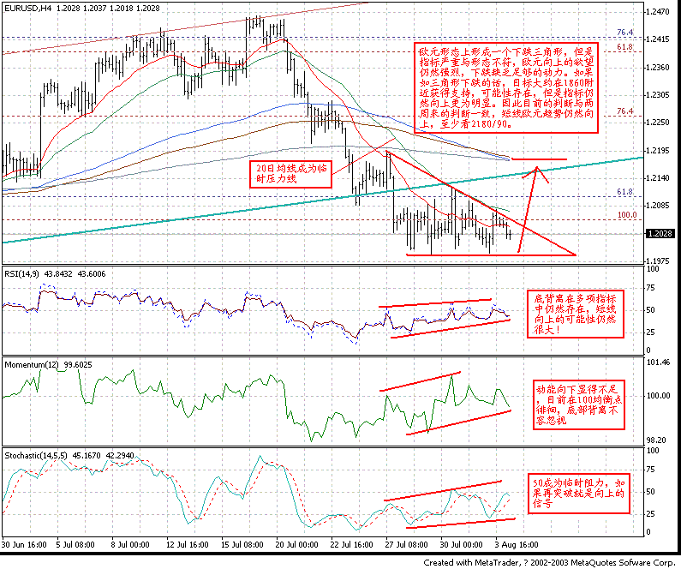Select the 1.2085 price axis label
The width and height of the screenshot is (681, 569).
[x=658, y=206]
